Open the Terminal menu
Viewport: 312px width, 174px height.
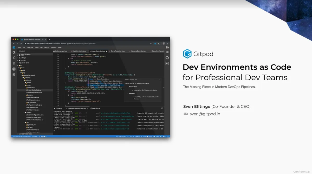[54, 48]
